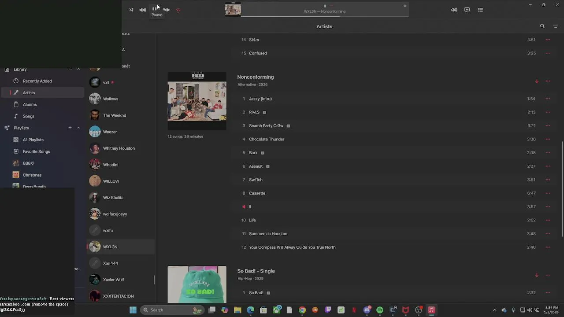
Task: Open Microsoft Edge from taskbar
Action: [250, 310]
